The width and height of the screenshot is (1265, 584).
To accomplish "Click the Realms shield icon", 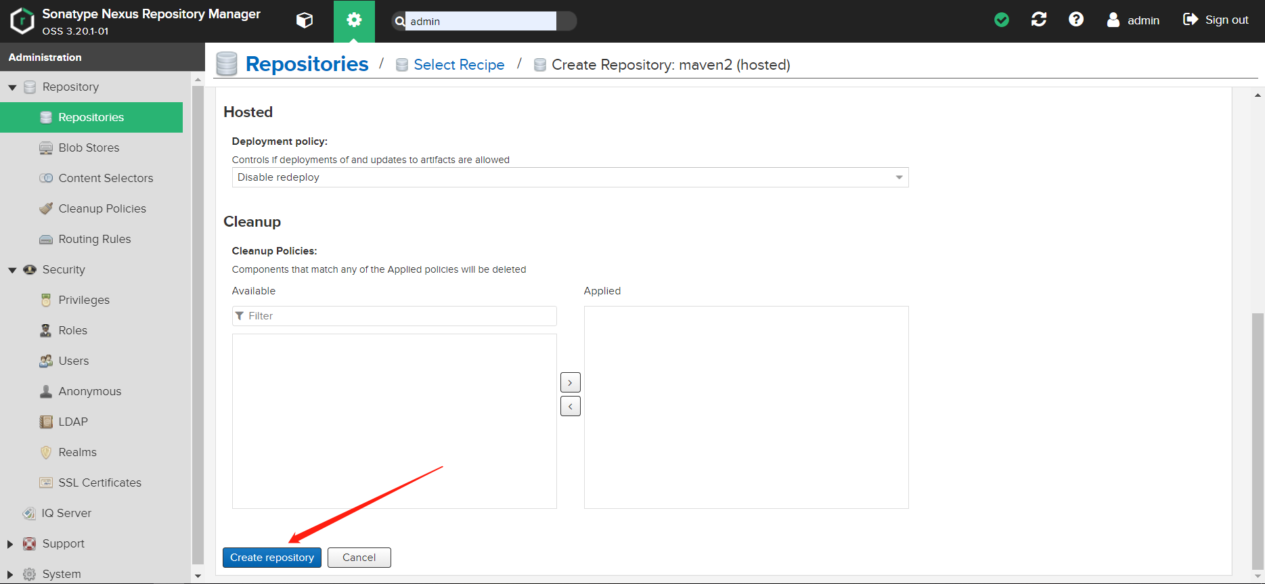I will (x=46, y=452).
